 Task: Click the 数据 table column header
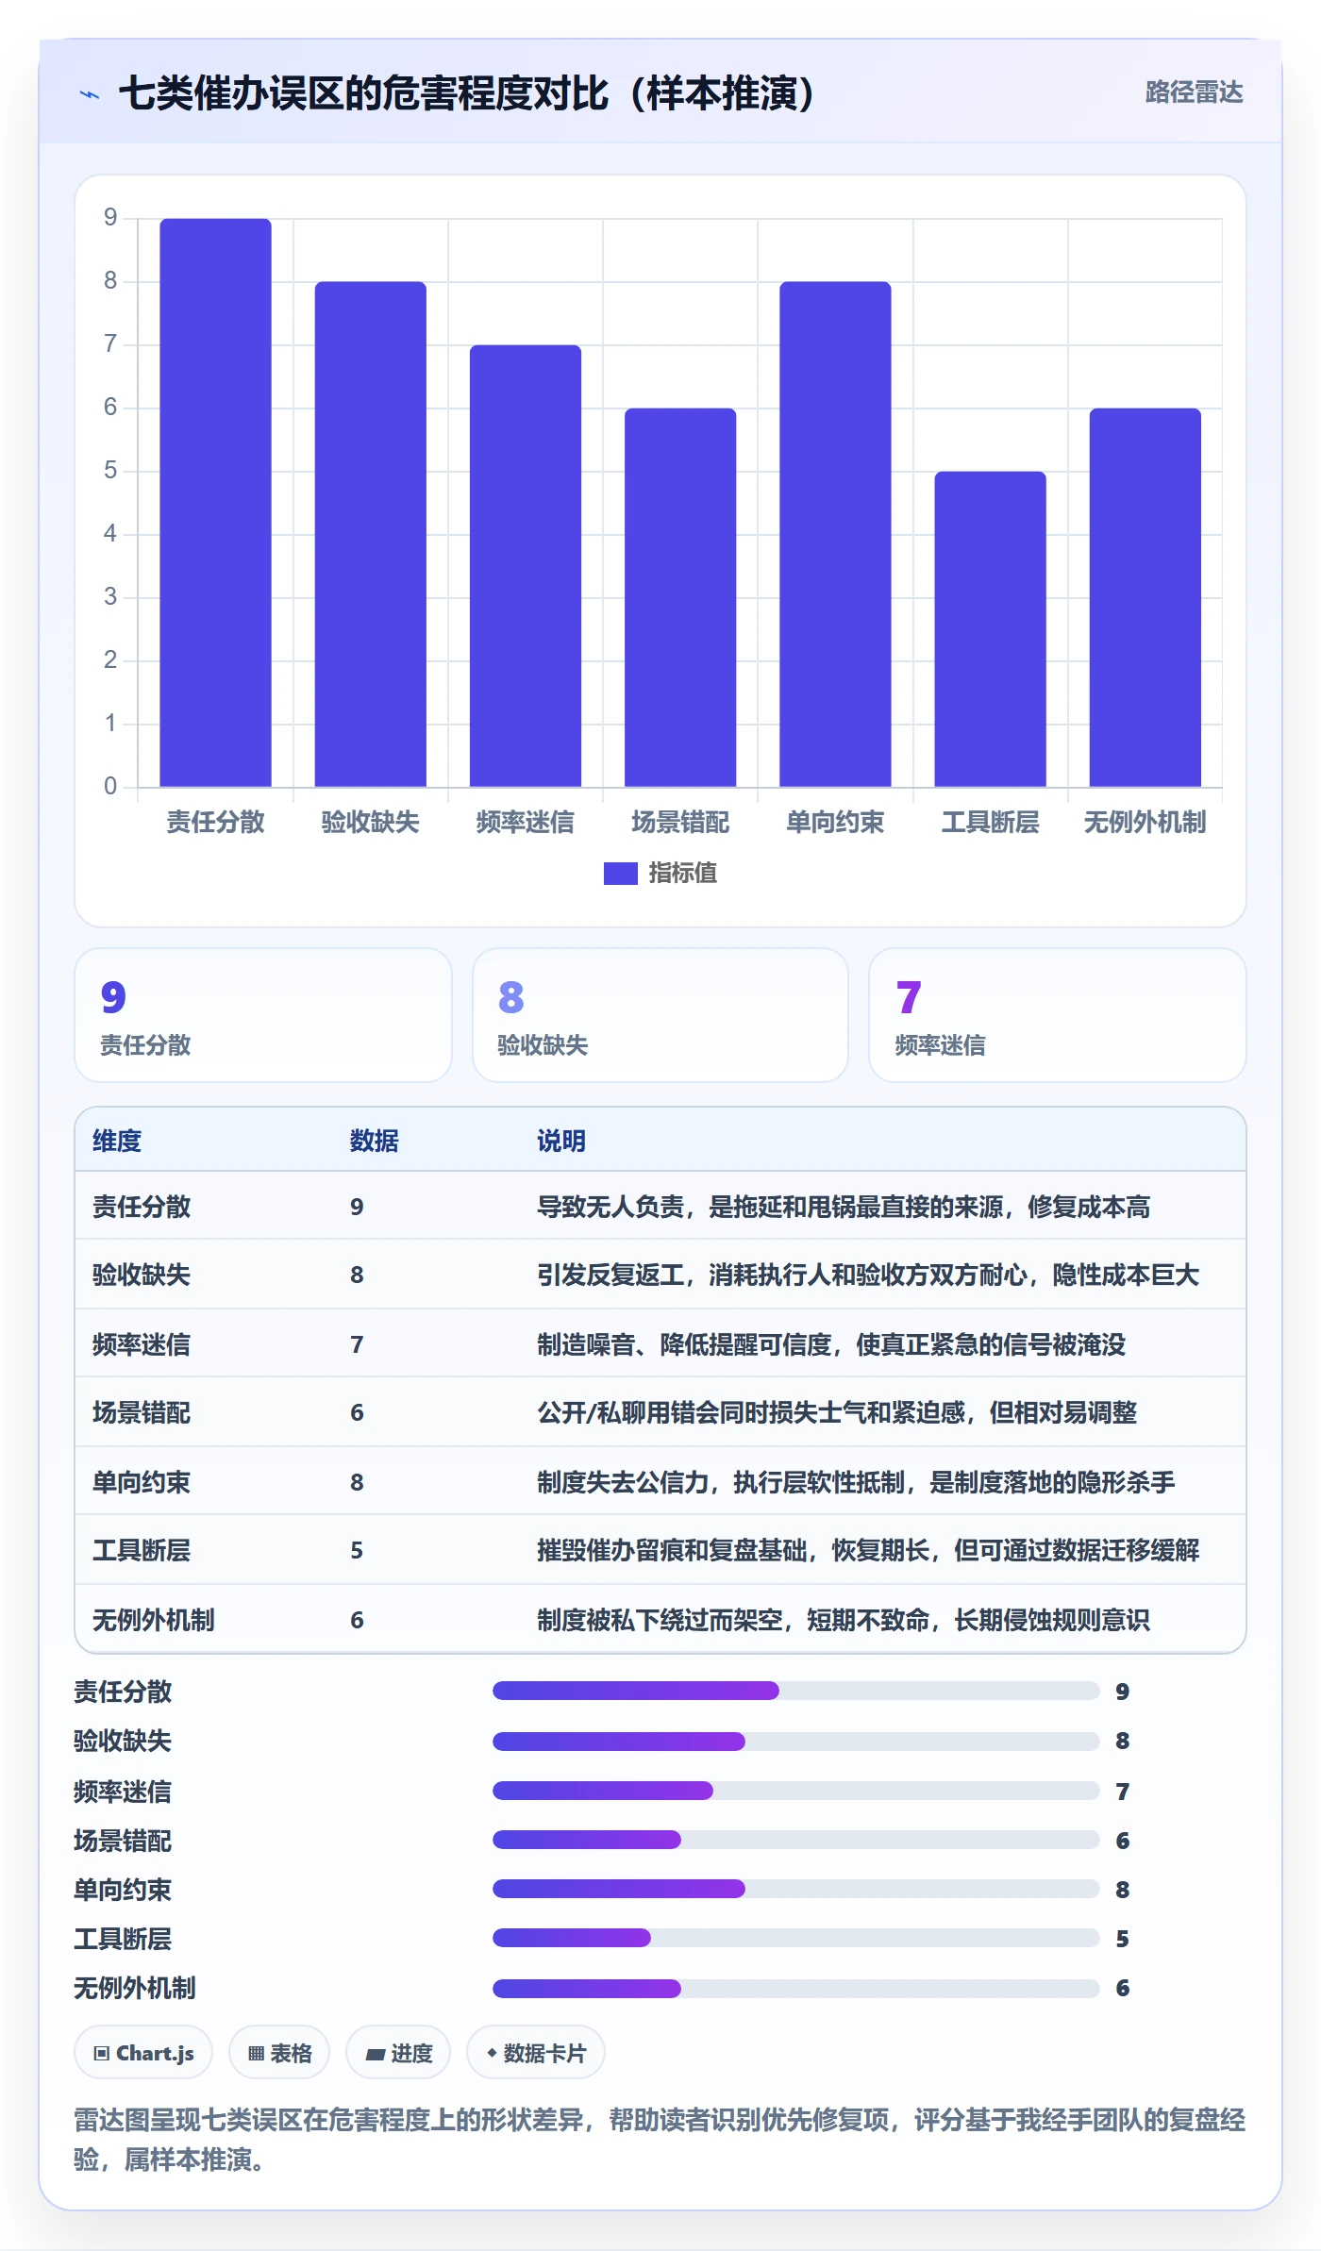point(375,1141)
